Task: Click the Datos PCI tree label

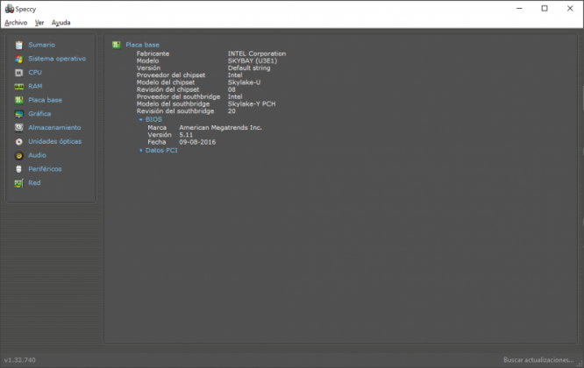Action: pos(161,151)
